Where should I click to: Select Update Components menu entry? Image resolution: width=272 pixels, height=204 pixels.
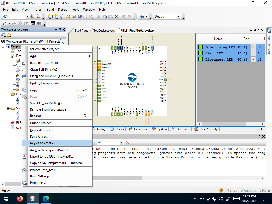pyautogui.click(x=57, y=83)
